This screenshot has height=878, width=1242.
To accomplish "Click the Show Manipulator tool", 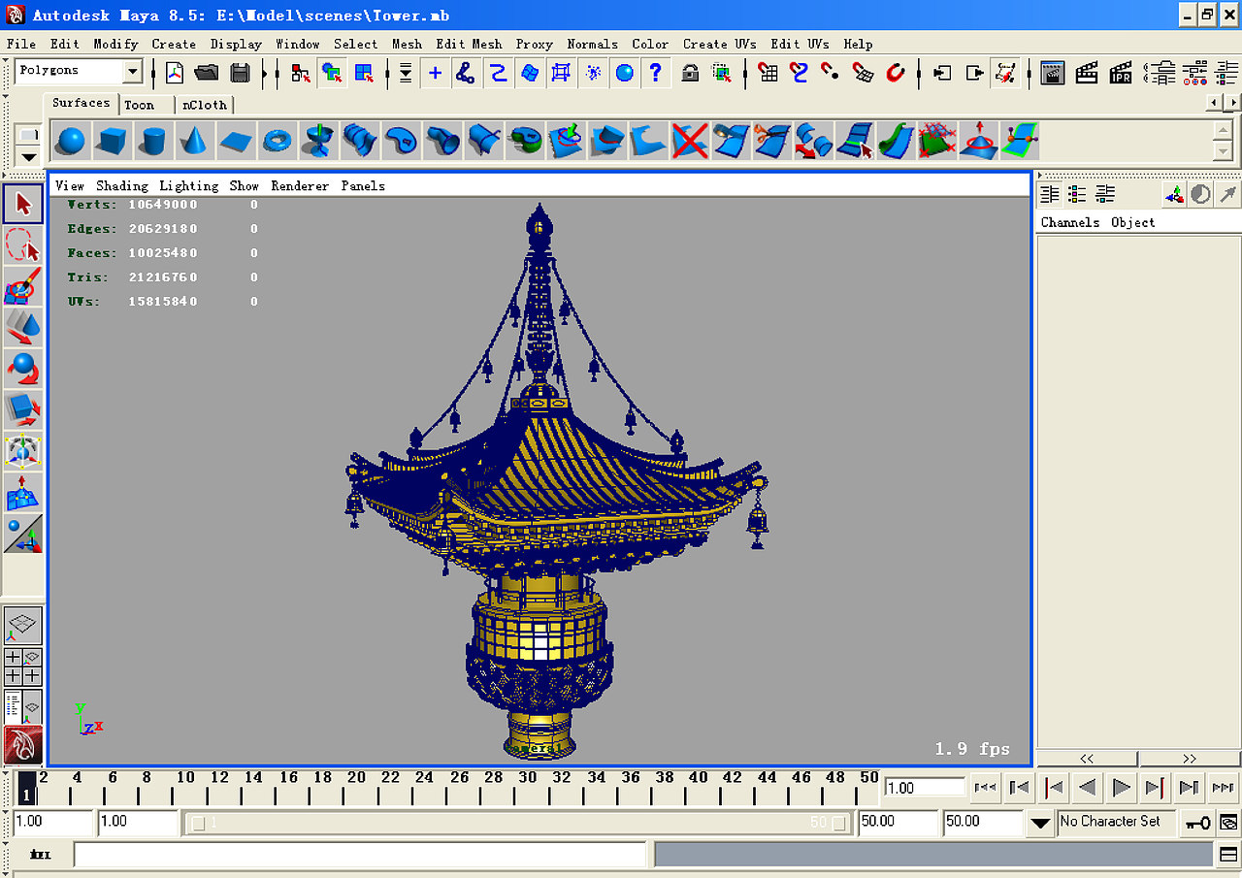I will [24, 535].
